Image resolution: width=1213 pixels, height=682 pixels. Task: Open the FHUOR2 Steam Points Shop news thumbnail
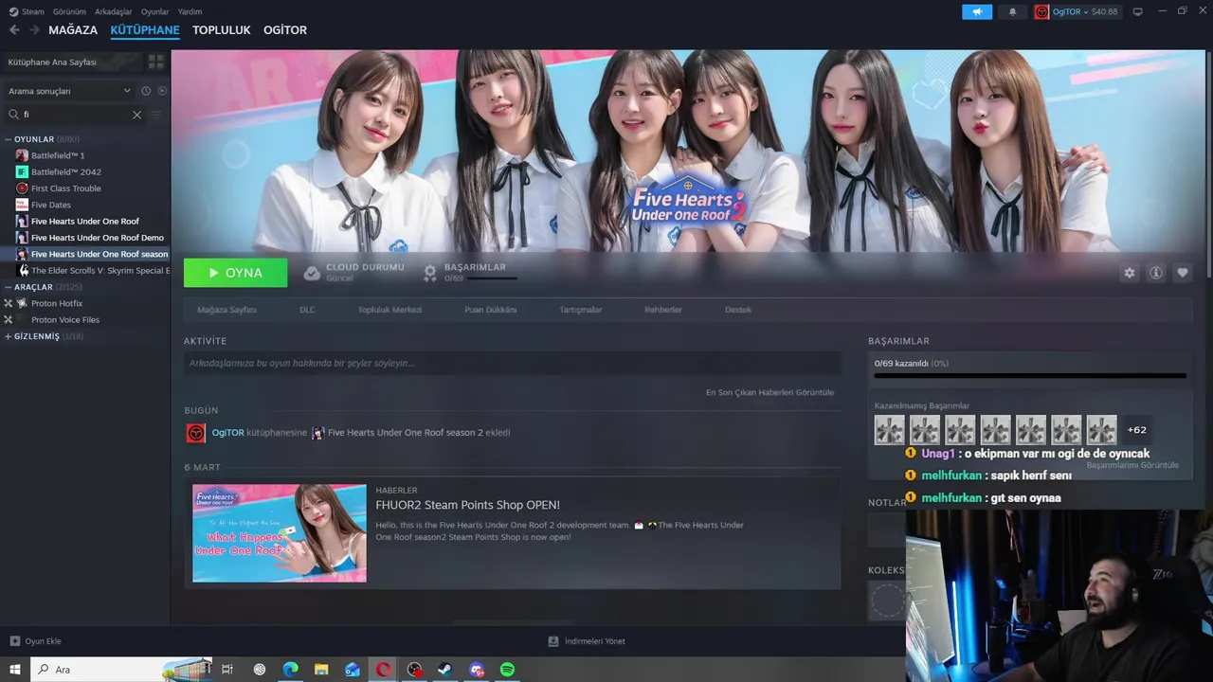(x=280, y=533)
